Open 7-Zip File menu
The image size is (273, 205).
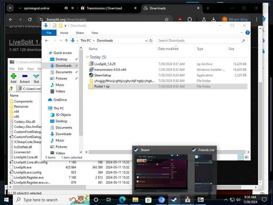point(12,69)
